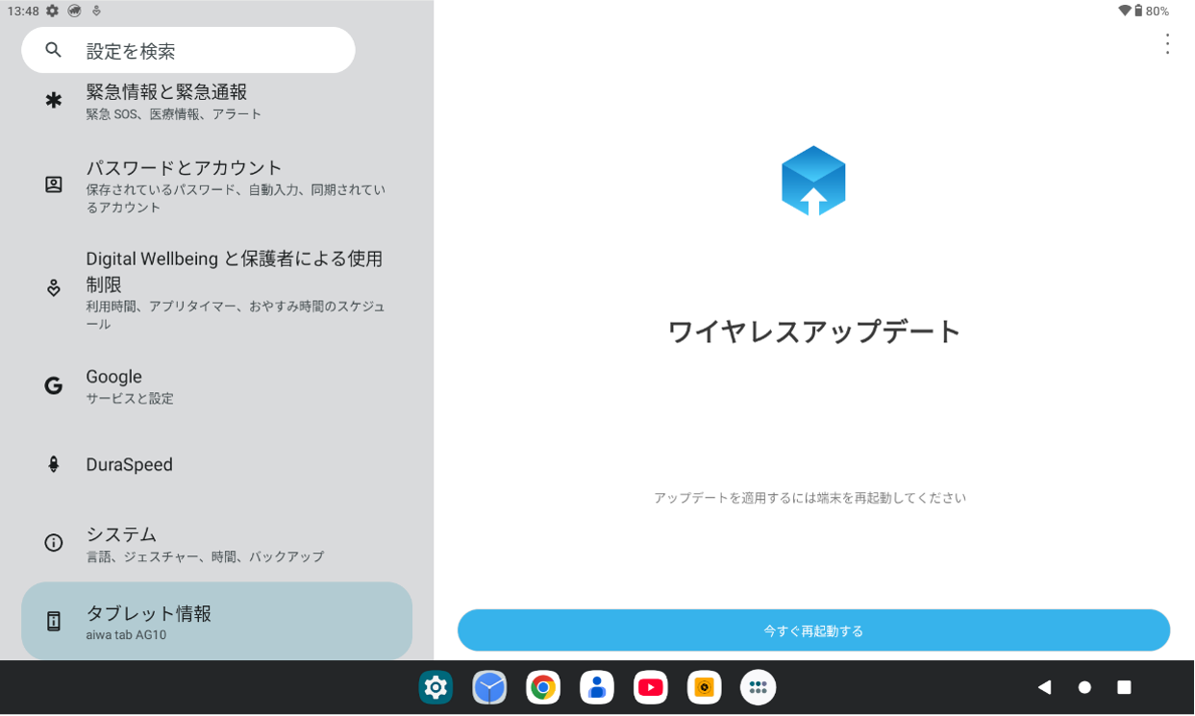Launch YouTube from the dock
The image size is (1195, 716).
click(x=651, y=687)
